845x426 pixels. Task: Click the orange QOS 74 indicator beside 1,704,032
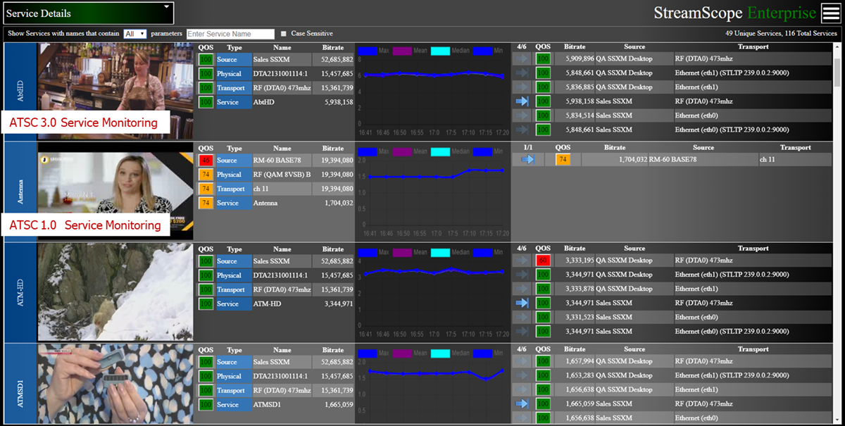pyautogui.click(x=563, y=160)
